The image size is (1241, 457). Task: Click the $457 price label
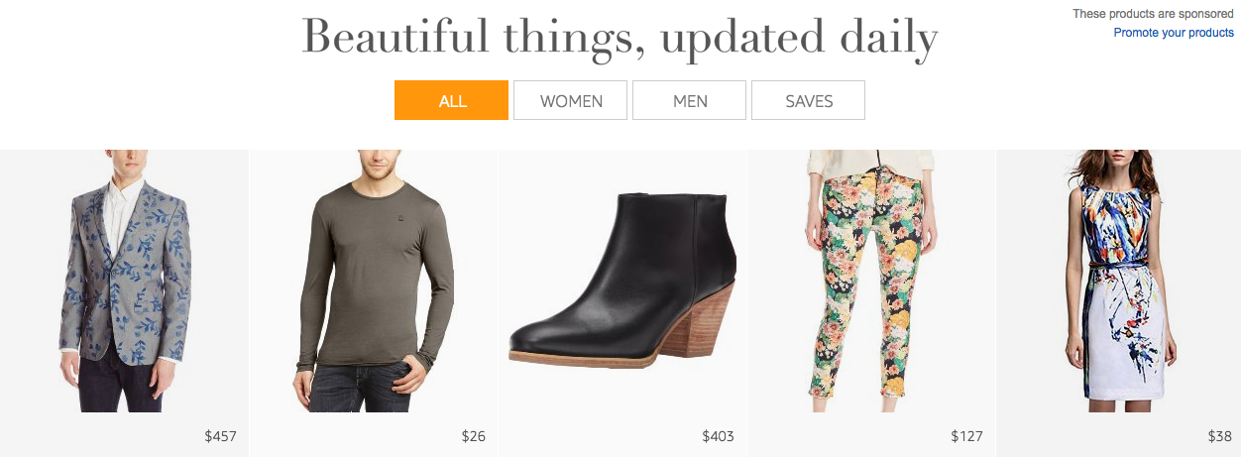(x=220, y=436)
